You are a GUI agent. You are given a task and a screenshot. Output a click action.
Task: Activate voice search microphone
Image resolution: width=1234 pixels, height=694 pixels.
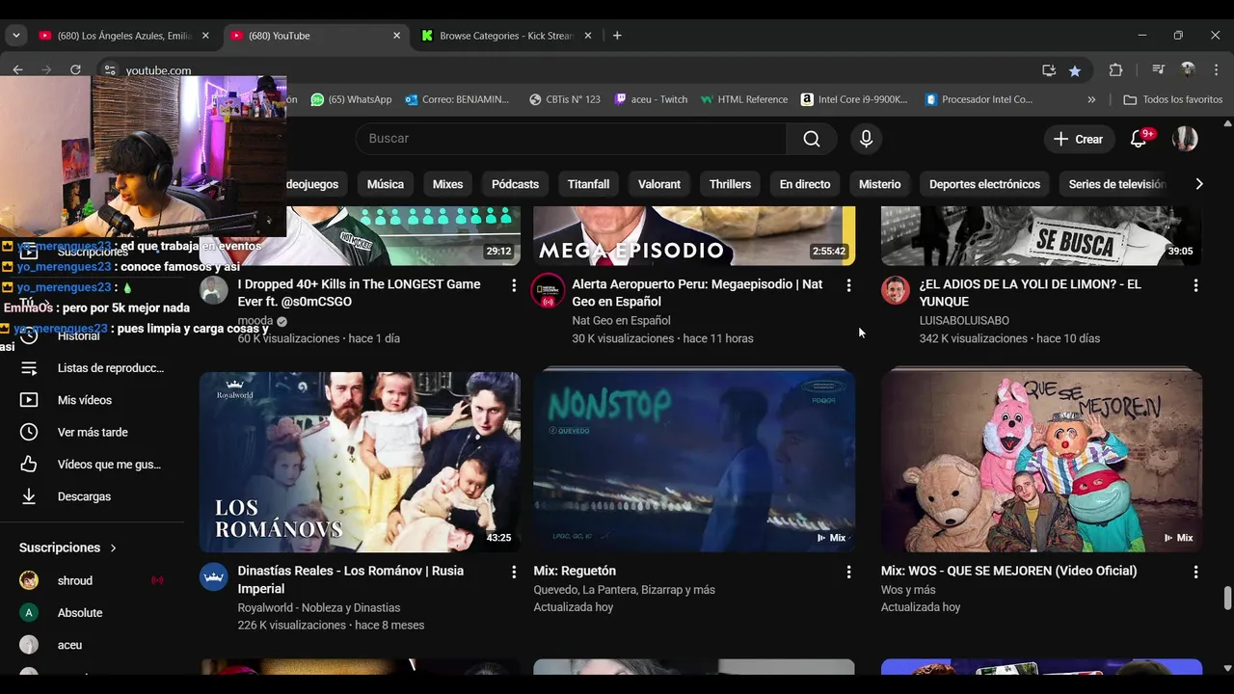(x=866, y=139)
